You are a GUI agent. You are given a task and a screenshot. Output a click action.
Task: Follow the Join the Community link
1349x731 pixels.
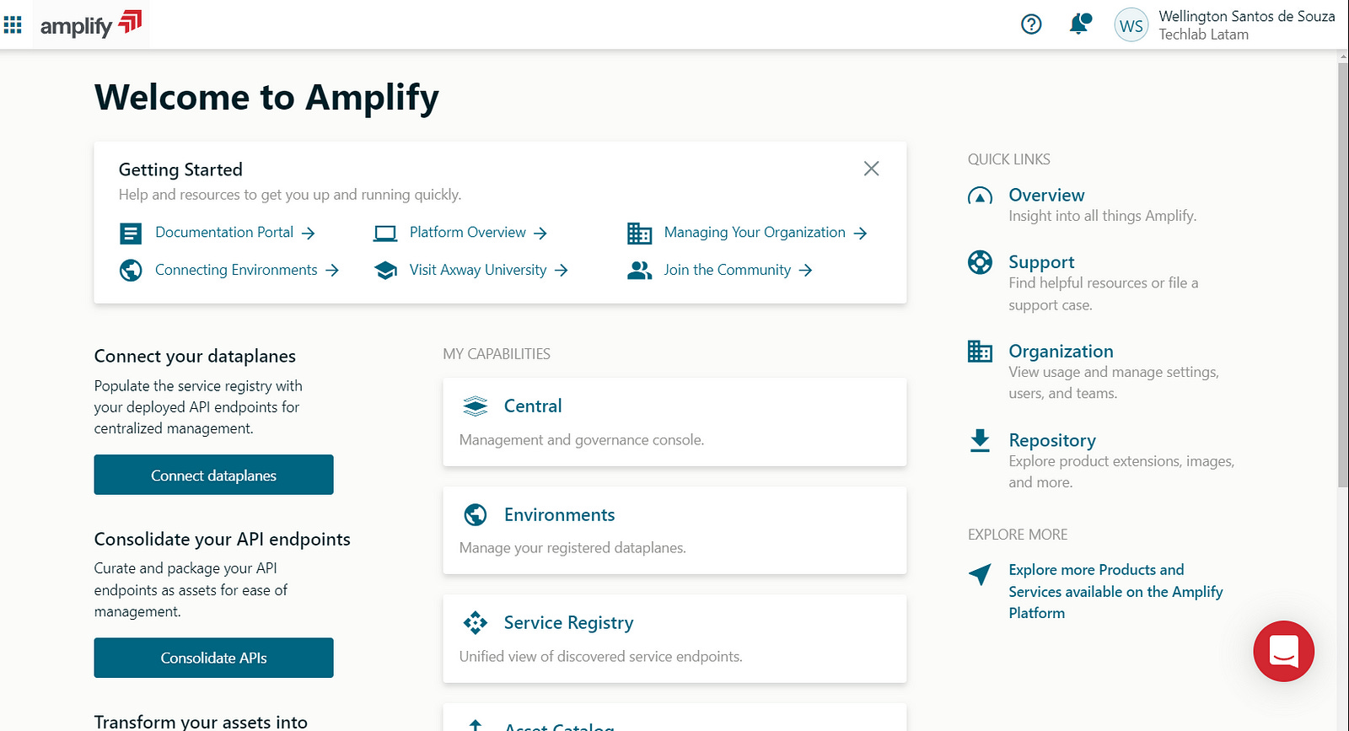pyautogui.click(x=728, y=270)
